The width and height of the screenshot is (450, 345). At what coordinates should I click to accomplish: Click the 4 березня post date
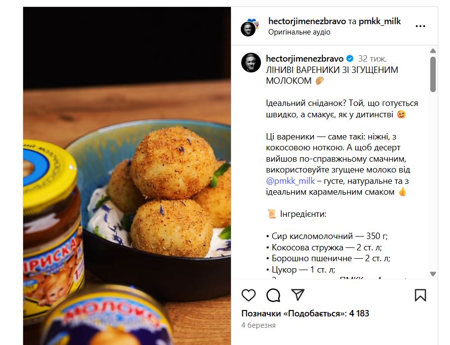click(x=258, y=325)
